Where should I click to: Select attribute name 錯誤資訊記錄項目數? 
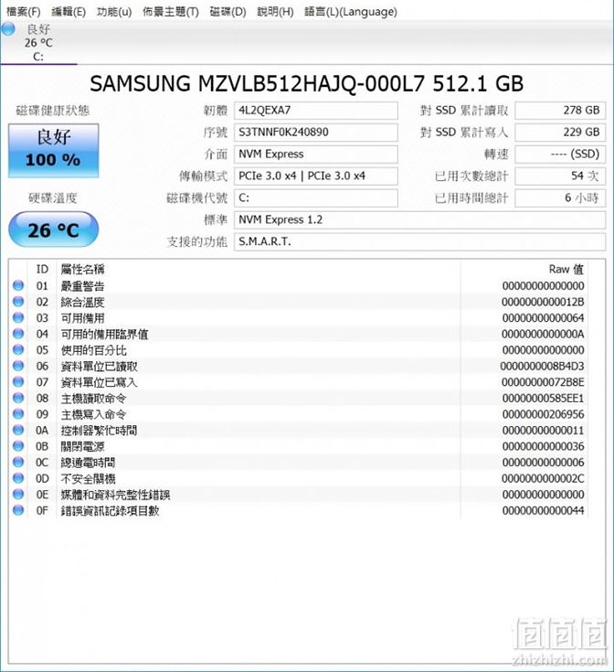tap(110, 510)
